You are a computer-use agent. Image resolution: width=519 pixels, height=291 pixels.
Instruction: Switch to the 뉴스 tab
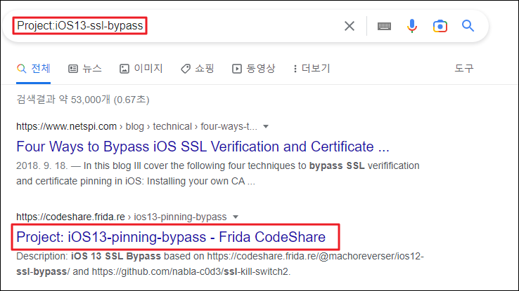tap(85, 69)
